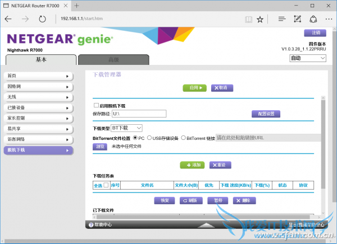The width and height of the screenshot is (337, 244).
Task: Click the paste link URL field
Action: point(268,138)
